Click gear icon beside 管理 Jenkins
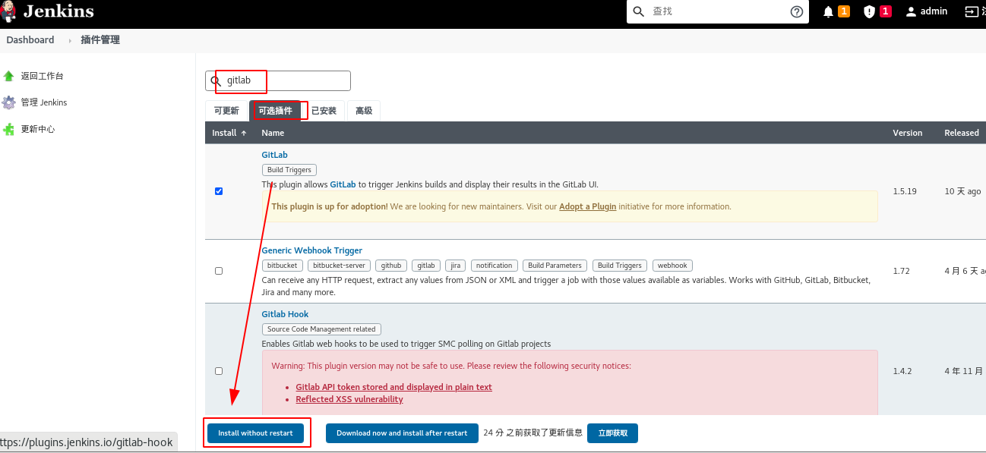Viewport: 986px width, 453px height. tap(8, 102)
